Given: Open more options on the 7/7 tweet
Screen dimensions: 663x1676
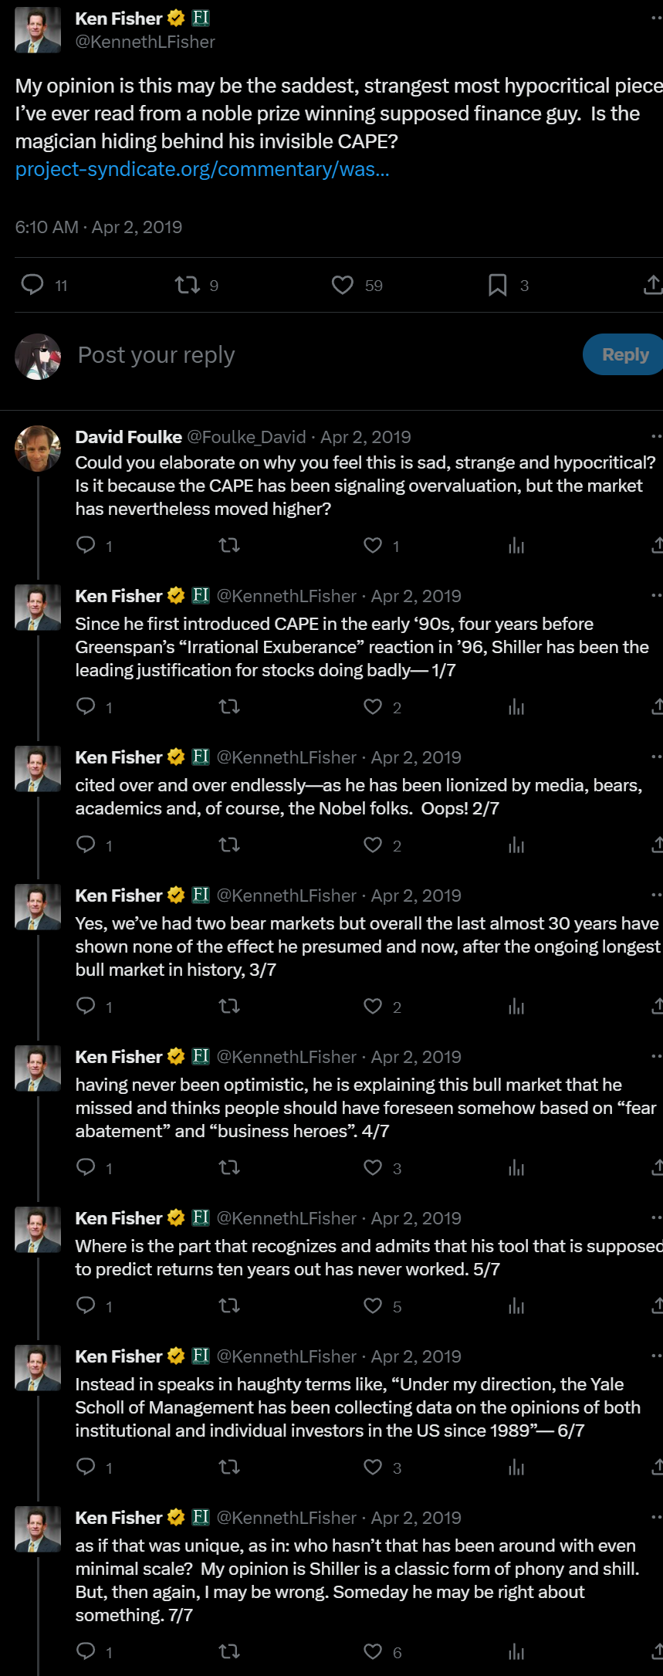Looking at the screenshot, I should [656, 1517].
